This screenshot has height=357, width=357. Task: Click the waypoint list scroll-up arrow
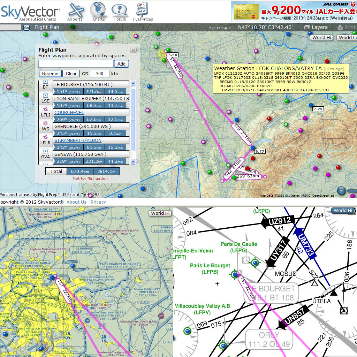[133, 83]
